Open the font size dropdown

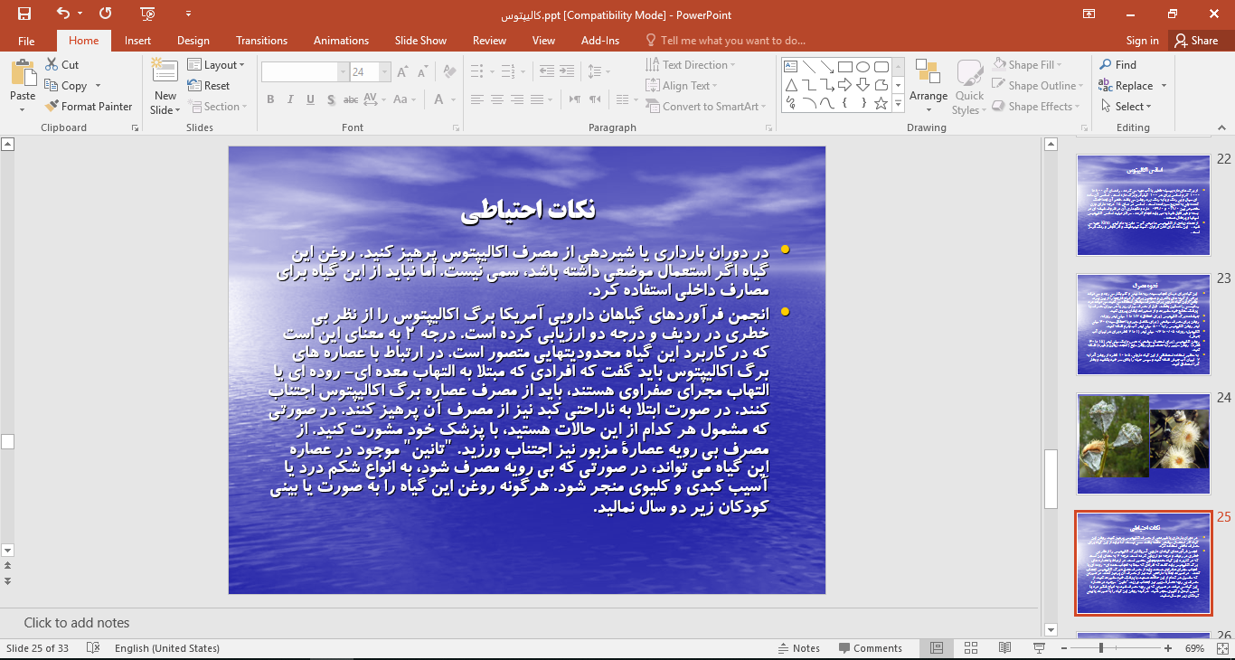pyautogui.click(x=385, y=72)
